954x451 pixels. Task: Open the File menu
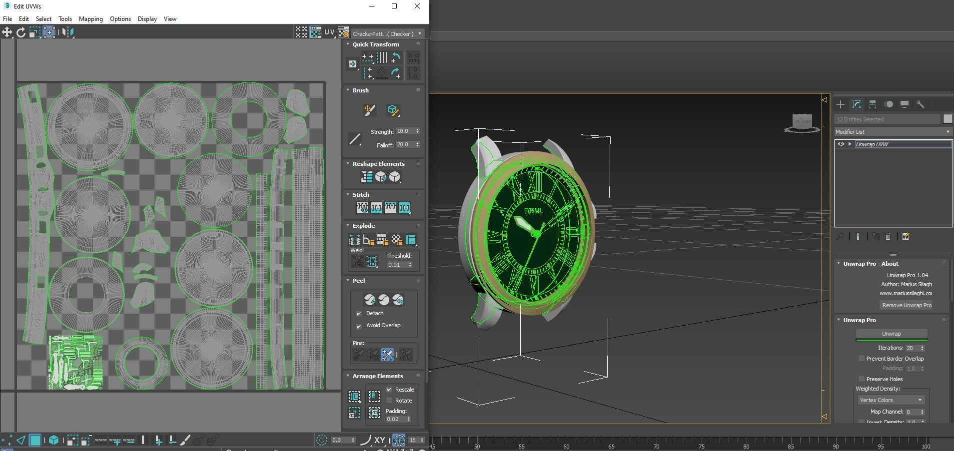(7, 19)
